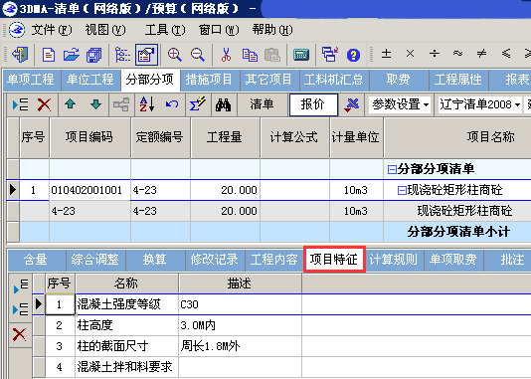
Task: Zoom in with the plus magnifier
Action: click(175, 54)
